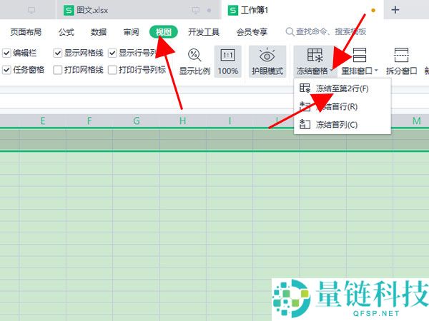Click the 拆分窗口 split window icon
The image size is (429, 321).
coord(402,56)
